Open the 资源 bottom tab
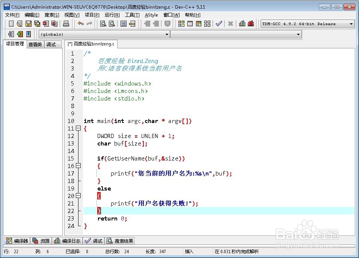This screenshot has width=359, height=258. (41, 241)
